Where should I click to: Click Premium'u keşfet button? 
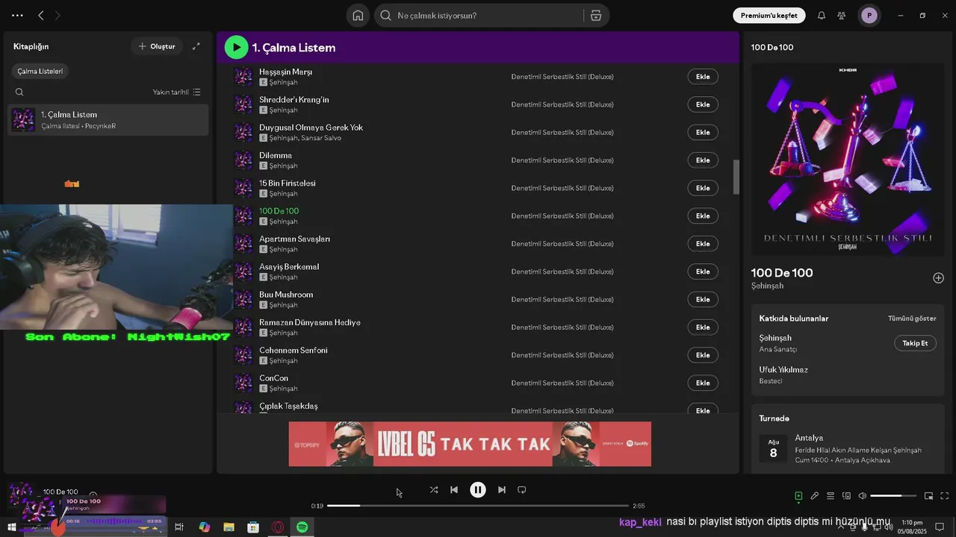(769, 16)
